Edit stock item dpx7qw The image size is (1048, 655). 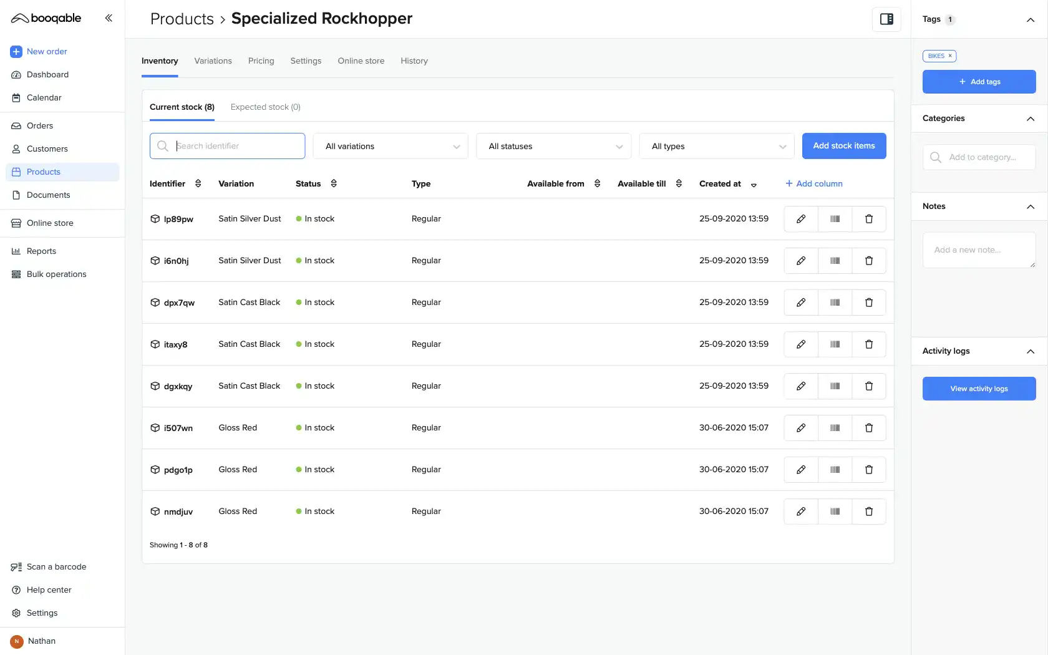click(x=801, y=303)
